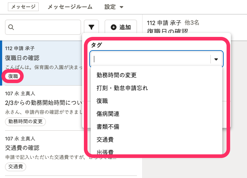The height and width of the screenshot is (178, 247).
Task: Type in the タグ filter input field
Action: 151,59
